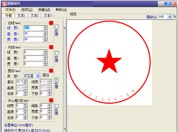
Task: Open the 帮助(H) menu
Action: (x=61, y=10)
